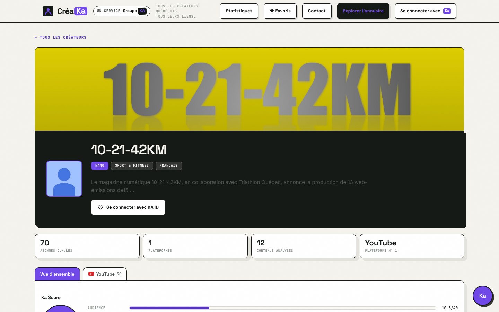
Task: Open the floating Ka chat button
Action: click(483, 296)
